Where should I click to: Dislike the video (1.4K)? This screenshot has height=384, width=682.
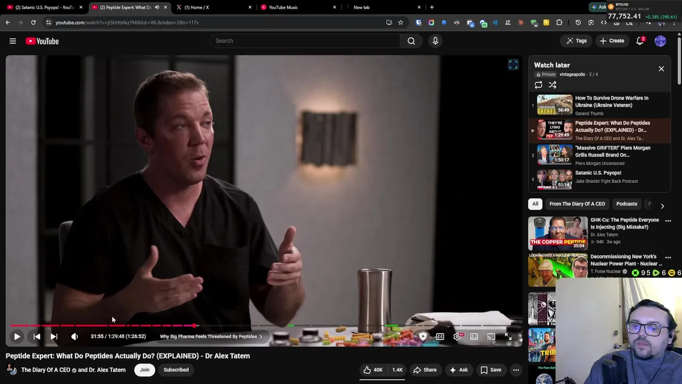(x=397, y=370)
